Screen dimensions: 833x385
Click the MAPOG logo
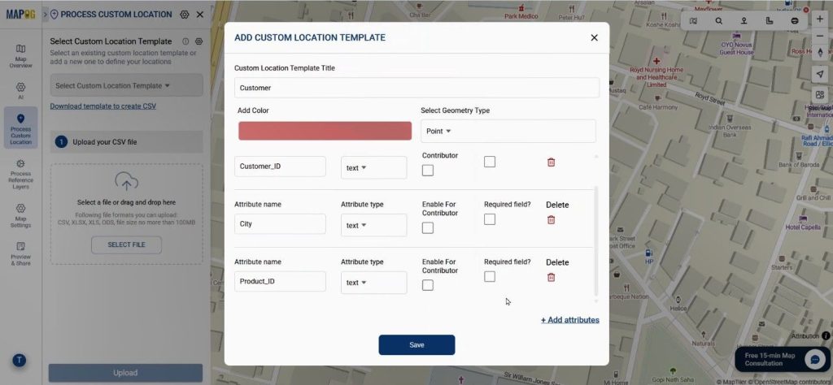pyautogui.click(x=20, y=15)
